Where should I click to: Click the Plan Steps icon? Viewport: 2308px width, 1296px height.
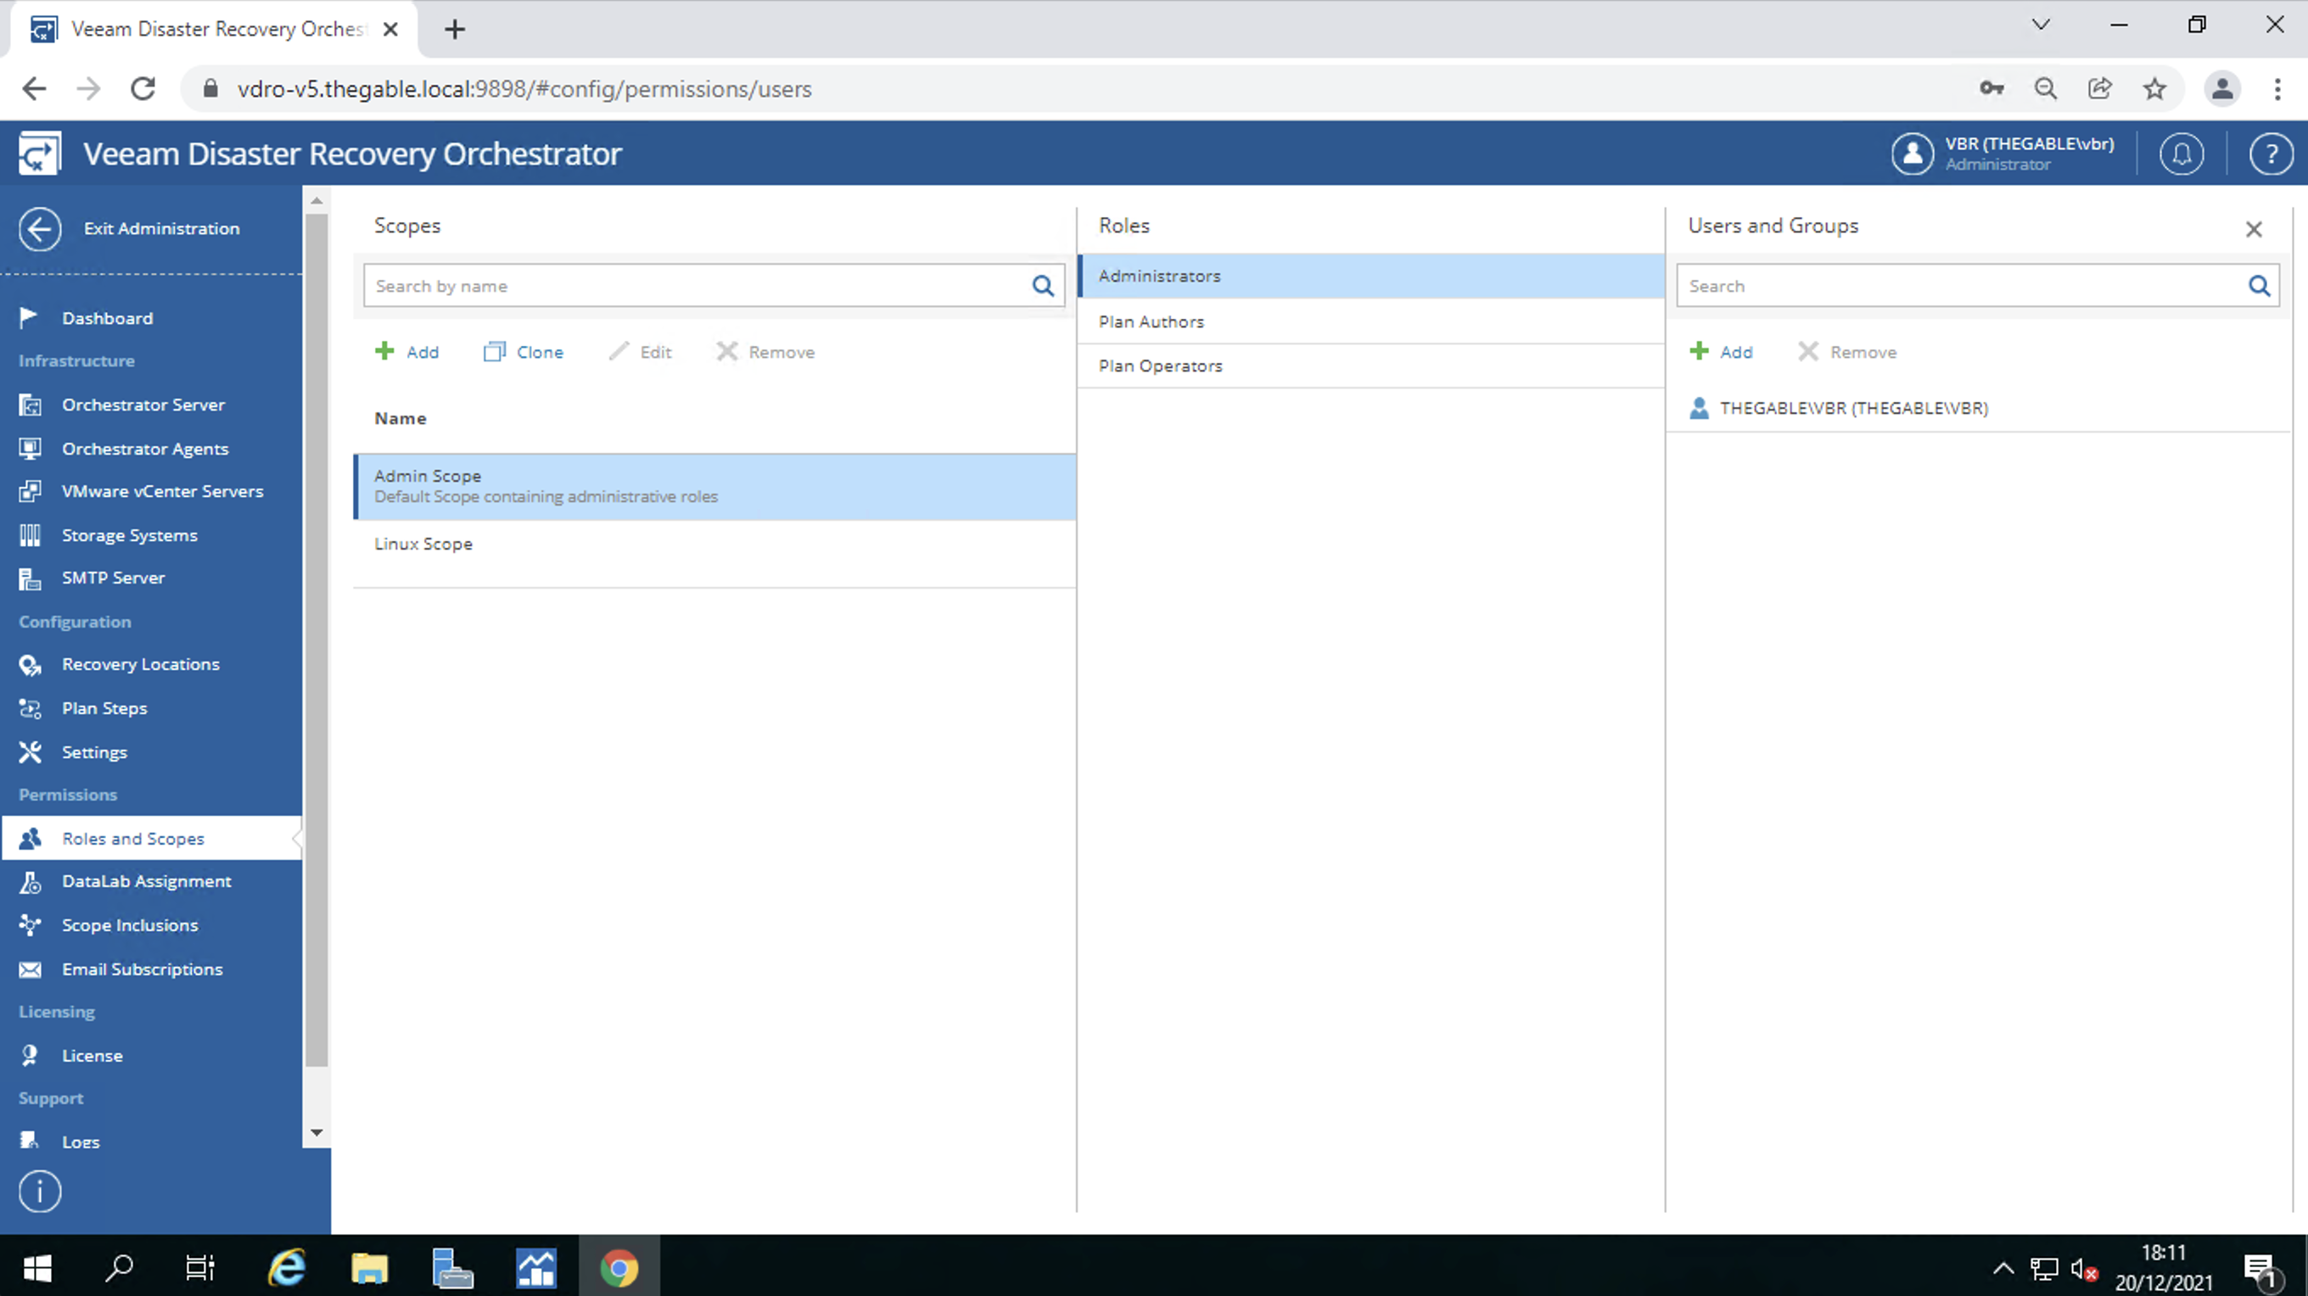coord(31,708)
